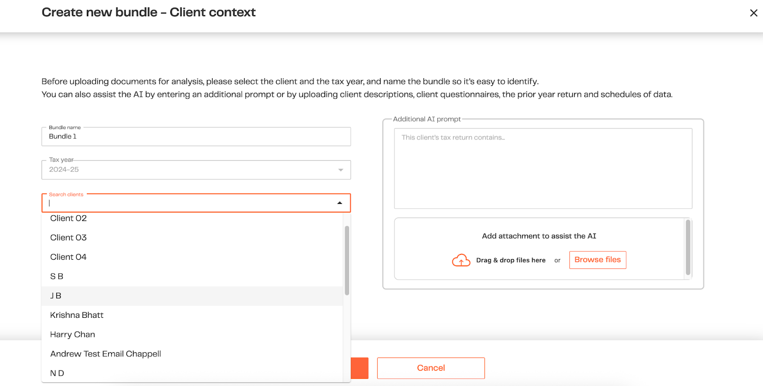Select Client 02 from the list
This screenshot has width=763, height=386.
[x=69, y=218]
